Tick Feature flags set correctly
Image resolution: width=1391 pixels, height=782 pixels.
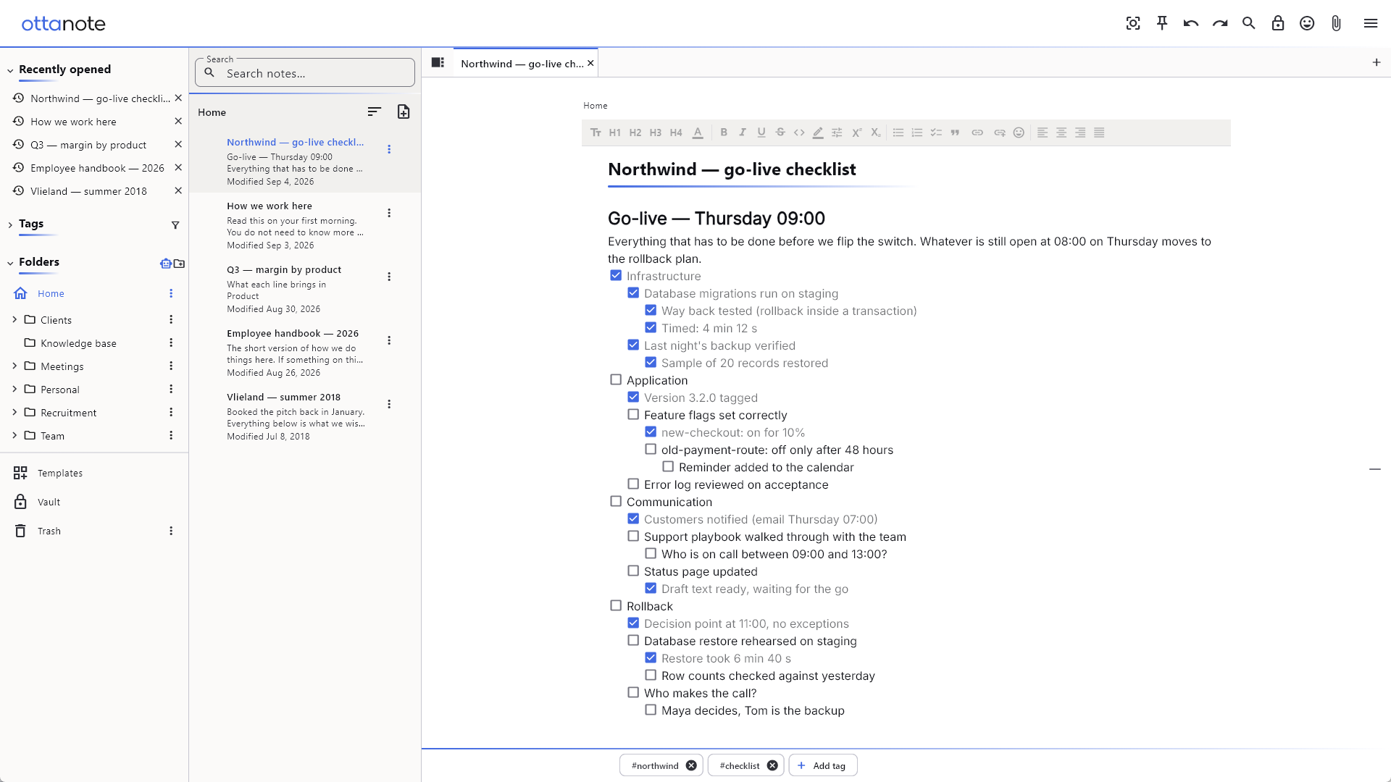633,414
